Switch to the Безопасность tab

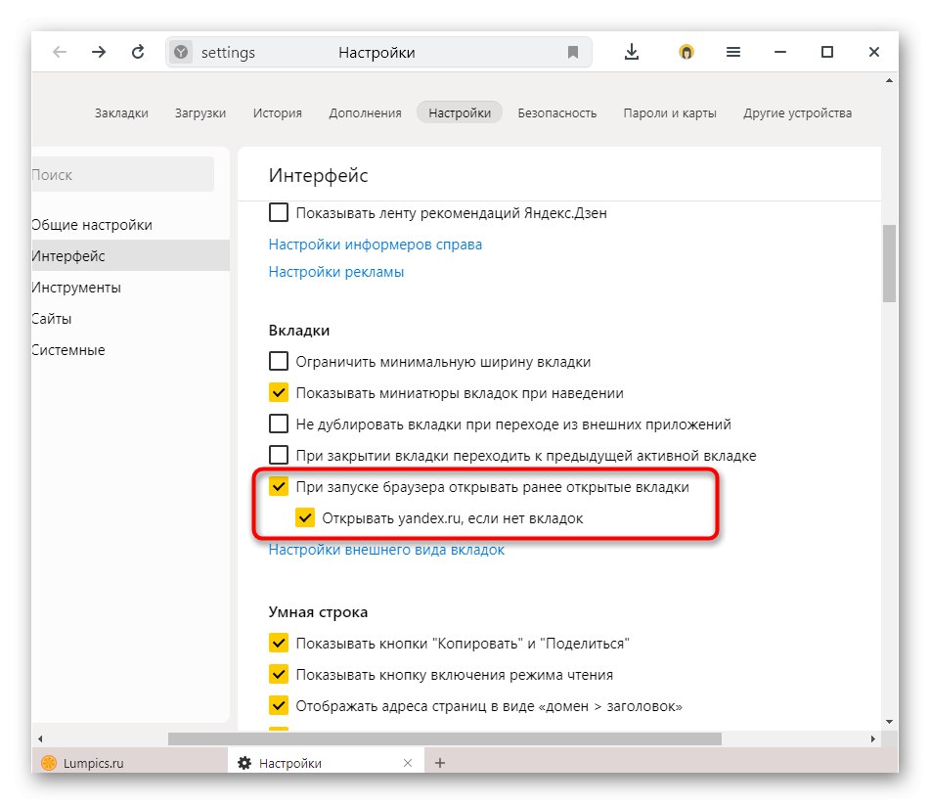click(559, 112)
